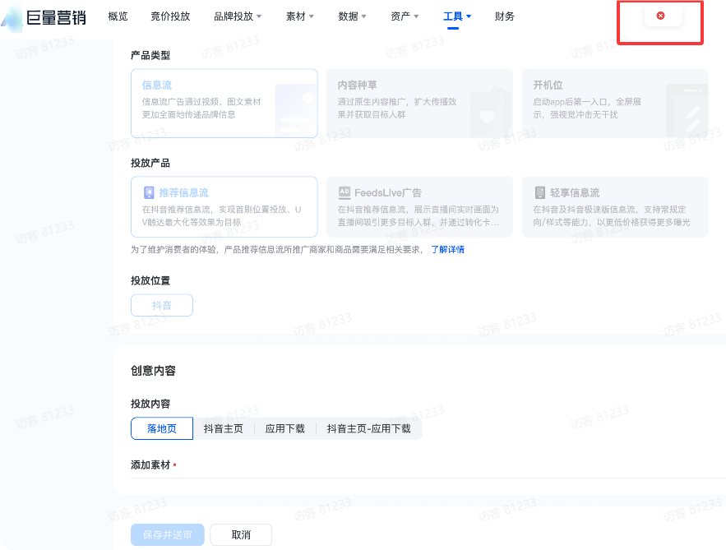This screenshot has height=550, width=726.
Task: Expand the 素材 dropdown menu
Action: (x=299, y=16)
